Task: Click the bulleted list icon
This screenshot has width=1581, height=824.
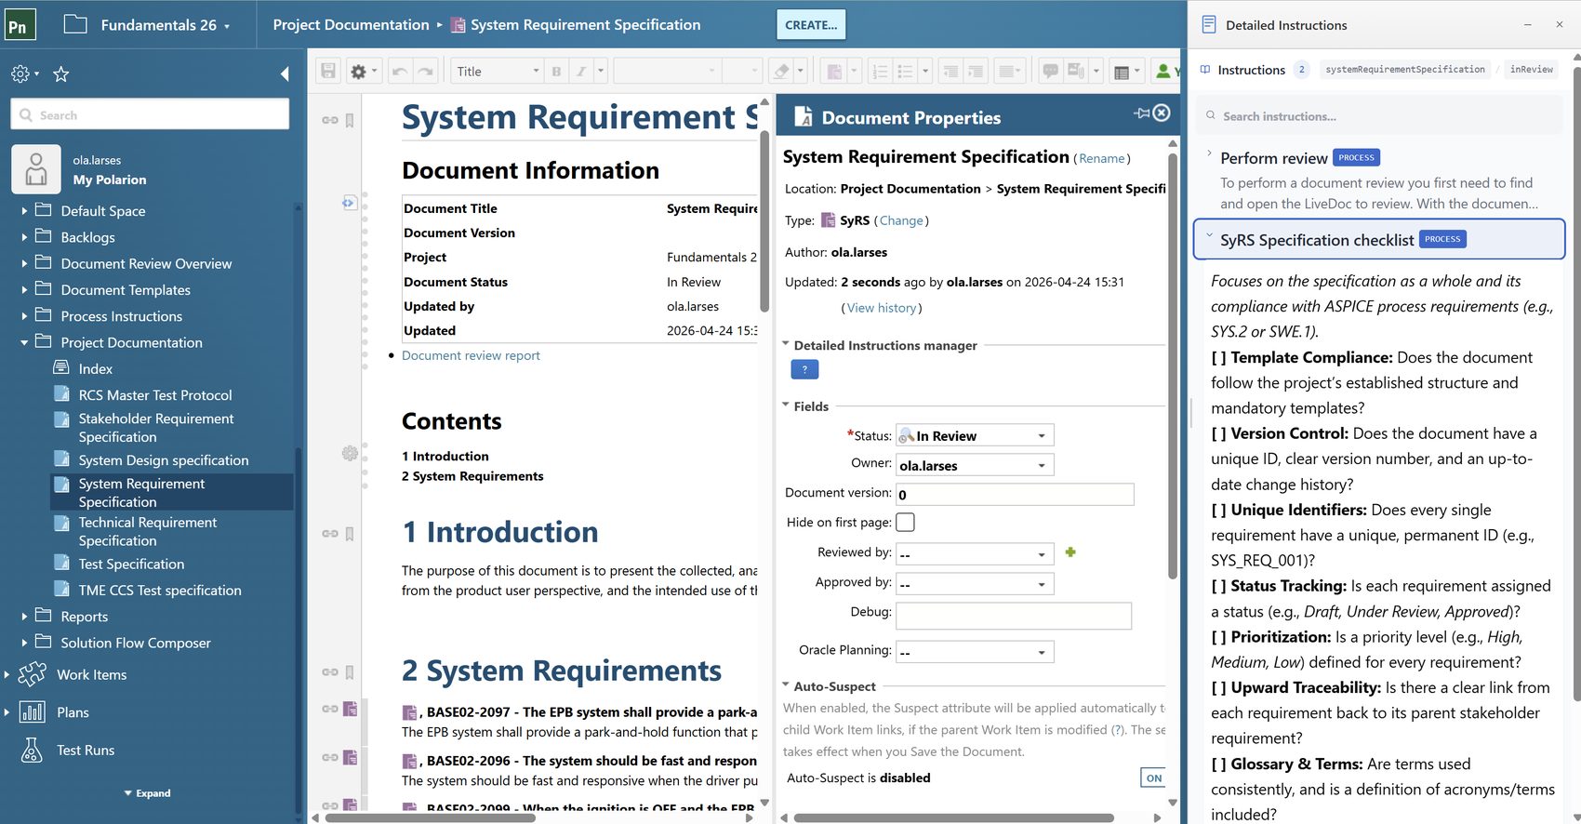Action: pyautogui.click(x=905, y=72)
